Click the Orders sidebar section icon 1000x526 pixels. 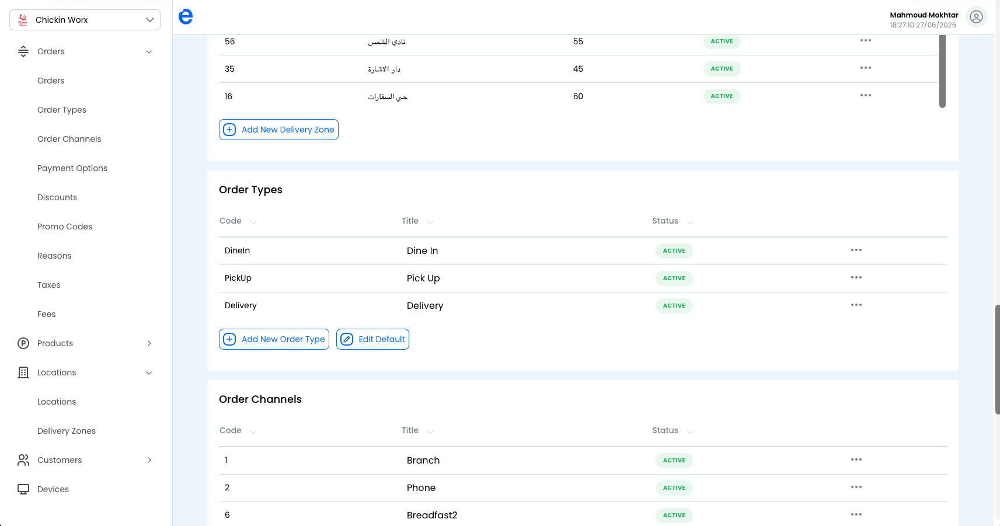(23, 51)
